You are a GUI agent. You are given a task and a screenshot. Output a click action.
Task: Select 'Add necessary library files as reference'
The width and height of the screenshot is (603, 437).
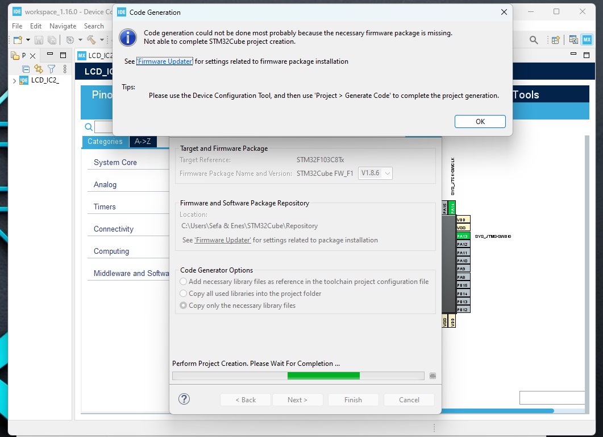tap(183, 281)
